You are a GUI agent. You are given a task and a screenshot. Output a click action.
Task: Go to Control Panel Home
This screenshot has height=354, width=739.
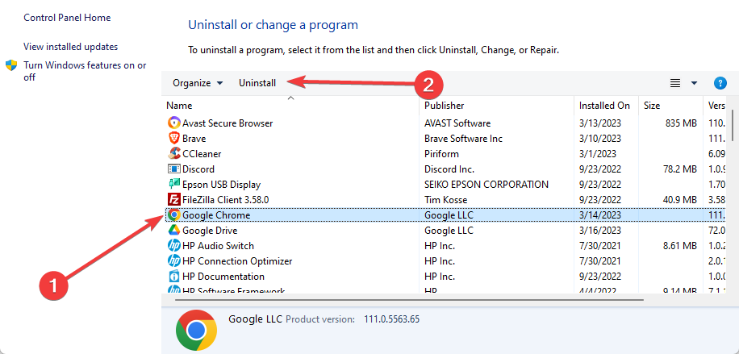pyautogui.click(x=67, y=18)
